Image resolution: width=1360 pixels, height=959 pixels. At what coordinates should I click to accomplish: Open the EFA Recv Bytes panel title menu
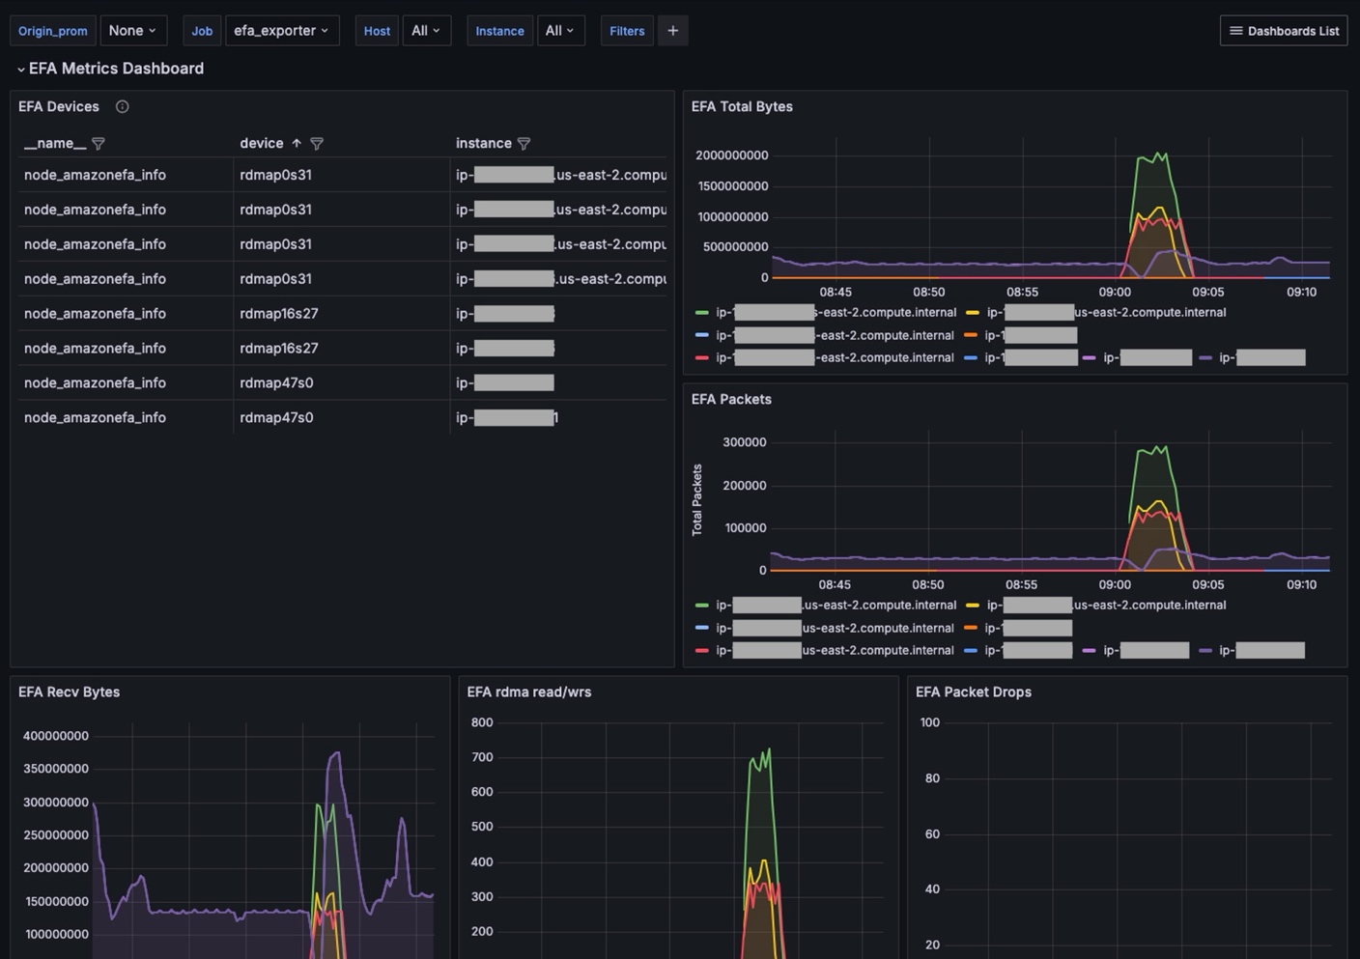point(70,691)
